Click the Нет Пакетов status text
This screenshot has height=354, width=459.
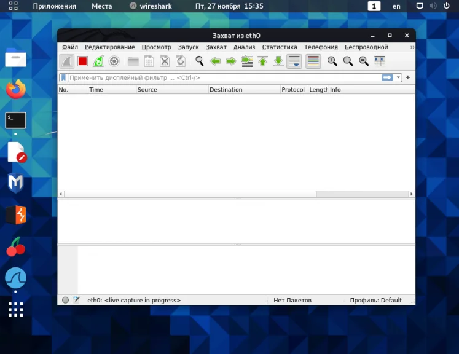pyautogui.click(x=292, y=300)
